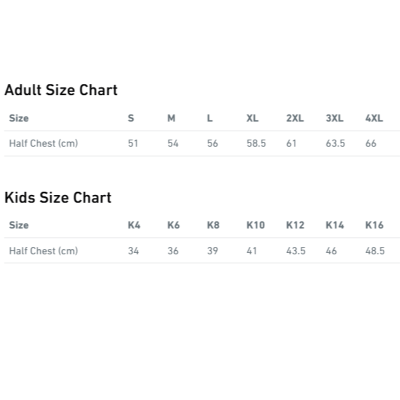The image size is (400, 400).
Task: Select the 48.5 value under K16
Action: tap(374, 251)
